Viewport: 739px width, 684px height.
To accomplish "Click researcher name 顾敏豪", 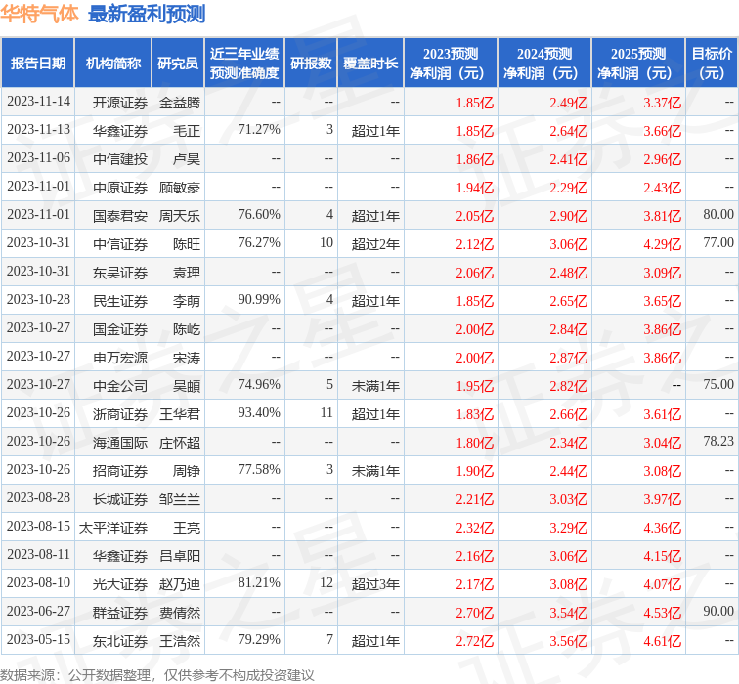I will [x=180, y=188].
